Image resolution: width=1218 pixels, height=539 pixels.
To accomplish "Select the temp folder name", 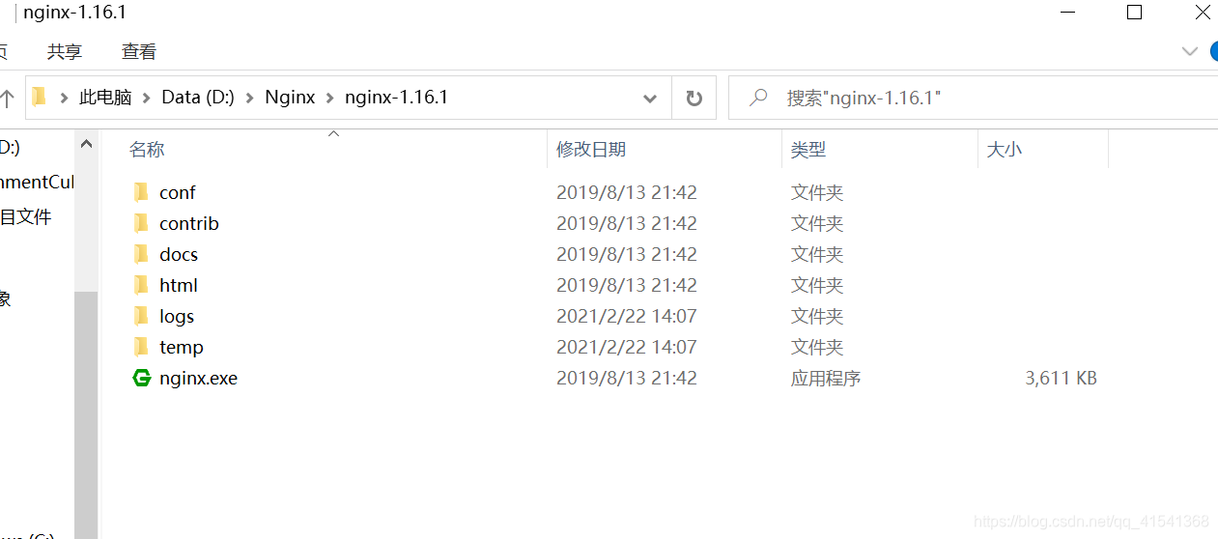I will [182, 347].
